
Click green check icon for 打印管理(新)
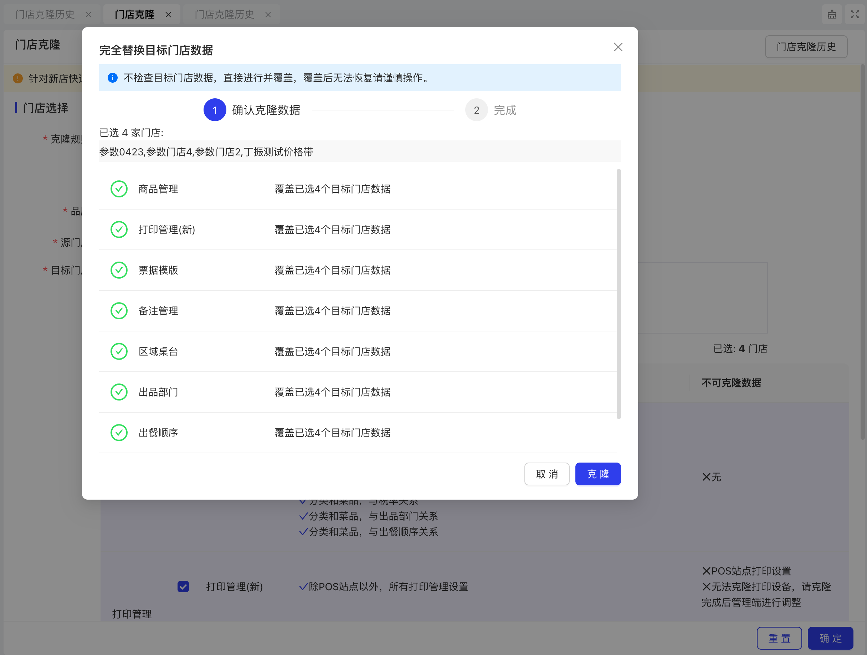[119, 229]
